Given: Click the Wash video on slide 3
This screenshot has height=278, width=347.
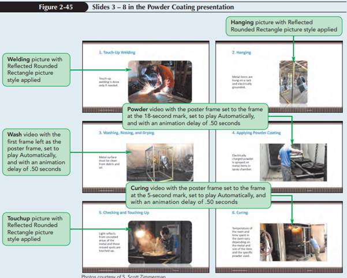Looking at the screenshot, I should pyautogui.click(x=160, y=162).
